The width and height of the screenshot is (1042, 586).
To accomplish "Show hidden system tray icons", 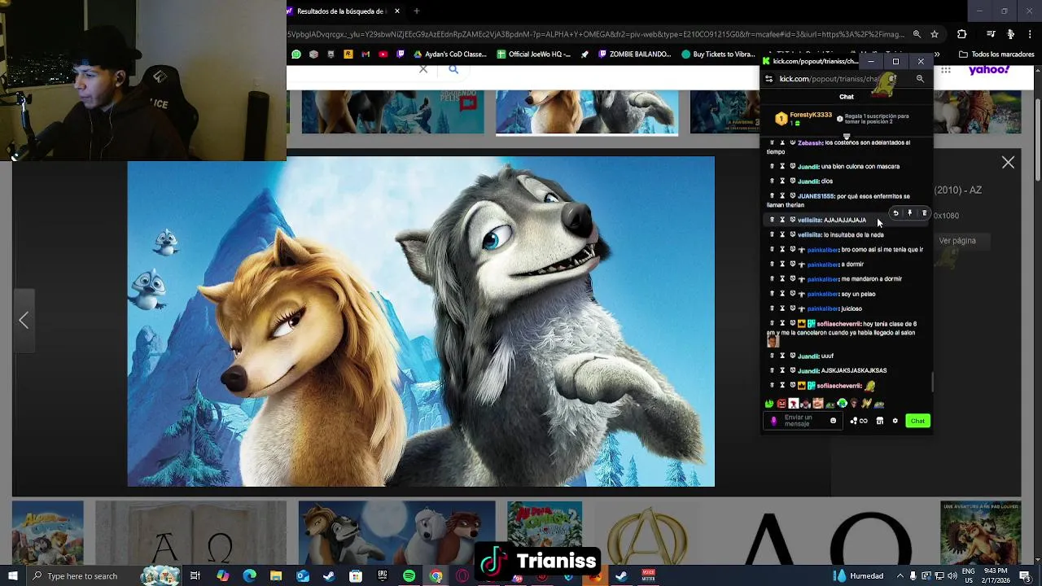I will [x=900, y=576].
